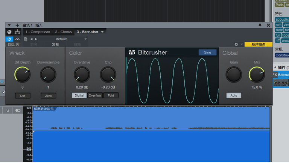Click the channel editor circular icon
The height and width of the screenshot is (163, 289).
(9, 32)
